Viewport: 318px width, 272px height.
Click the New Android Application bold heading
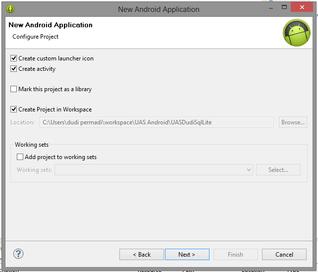tap(51, 25)
